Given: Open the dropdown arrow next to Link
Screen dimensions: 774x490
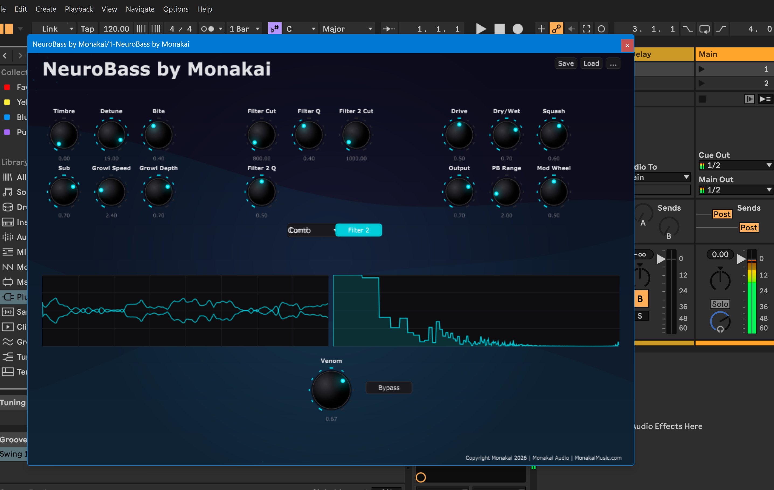Looking at the screenshot, I should pos(71,29).
